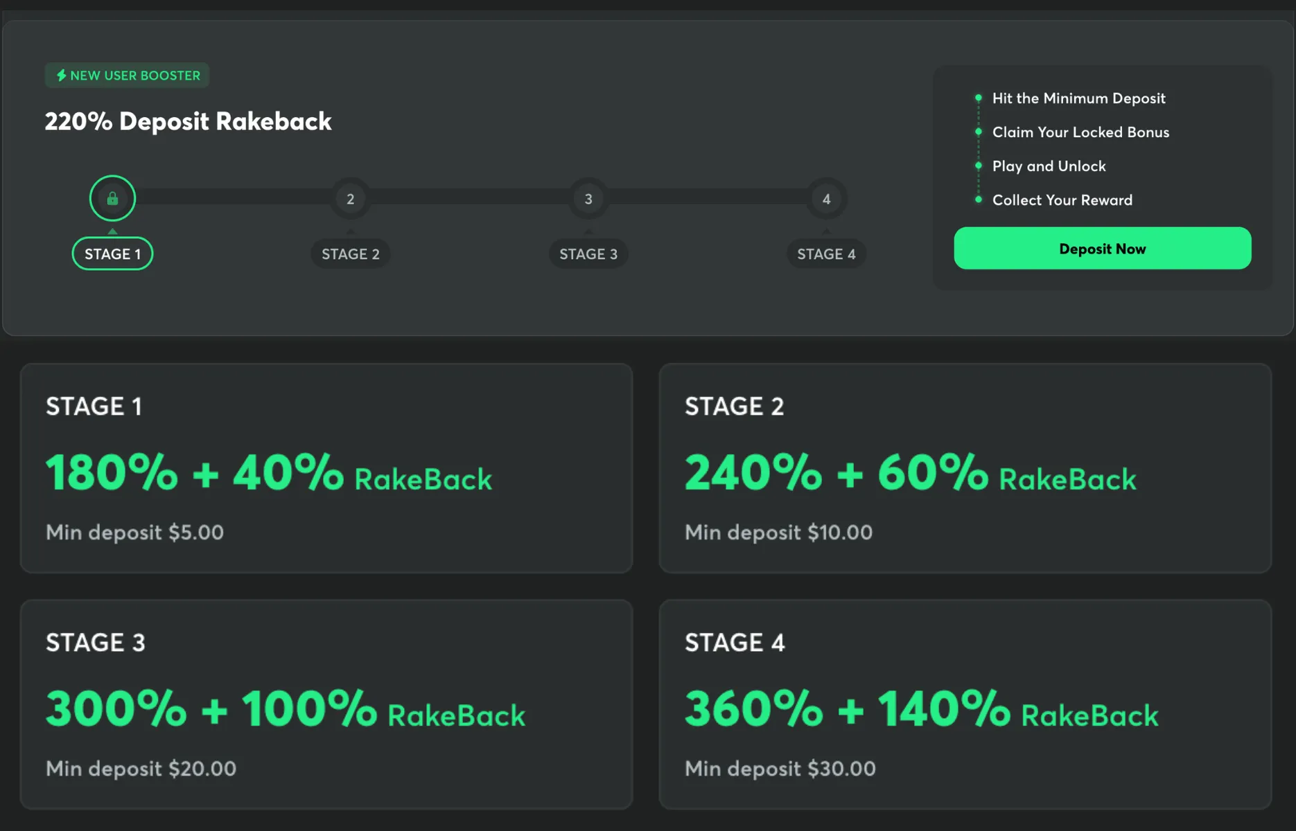Click the 'Hit the Minimum Deposit' step
Screen dimensions: 1296x831
[1078, 98]
